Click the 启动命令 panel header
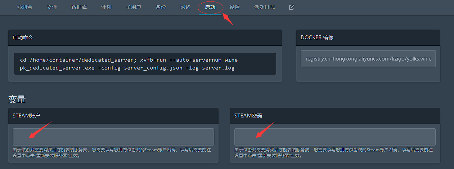The width and height of the screenshot is (454, 169). [145, 37]
